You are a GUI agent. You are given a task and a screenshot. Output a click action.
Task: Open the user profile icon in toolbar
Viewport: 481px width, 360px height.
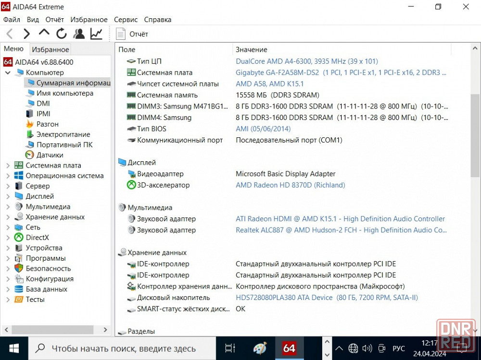click(x=79, y=34)
